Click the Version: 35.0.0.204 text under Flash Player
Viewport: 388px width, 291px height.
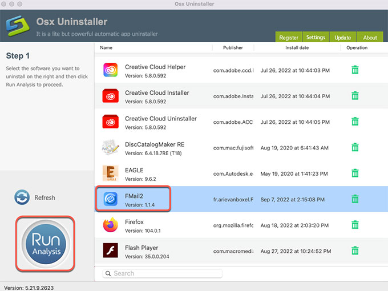tap(147, 257)
